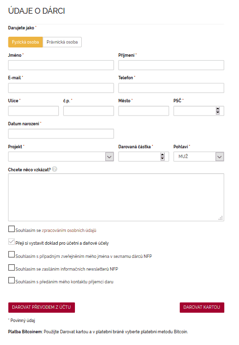Check 'Souhlasím se zpracováním osobních údajů' box
Image resolution: width=239 pixels, height=345 pixels.
[x=11, y=229]
